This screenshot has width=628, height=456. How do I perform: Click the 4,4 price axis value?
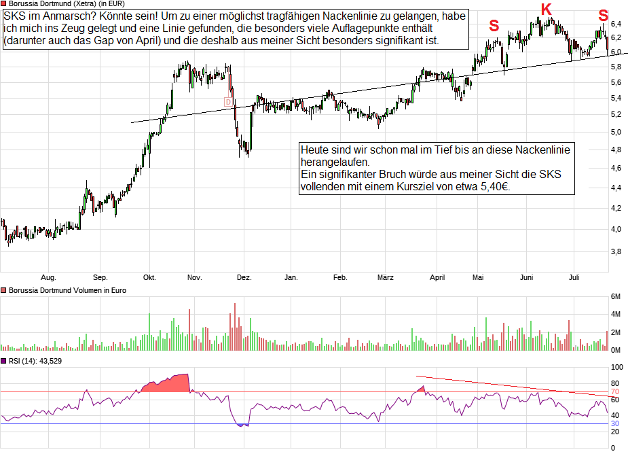pos(616,188)
